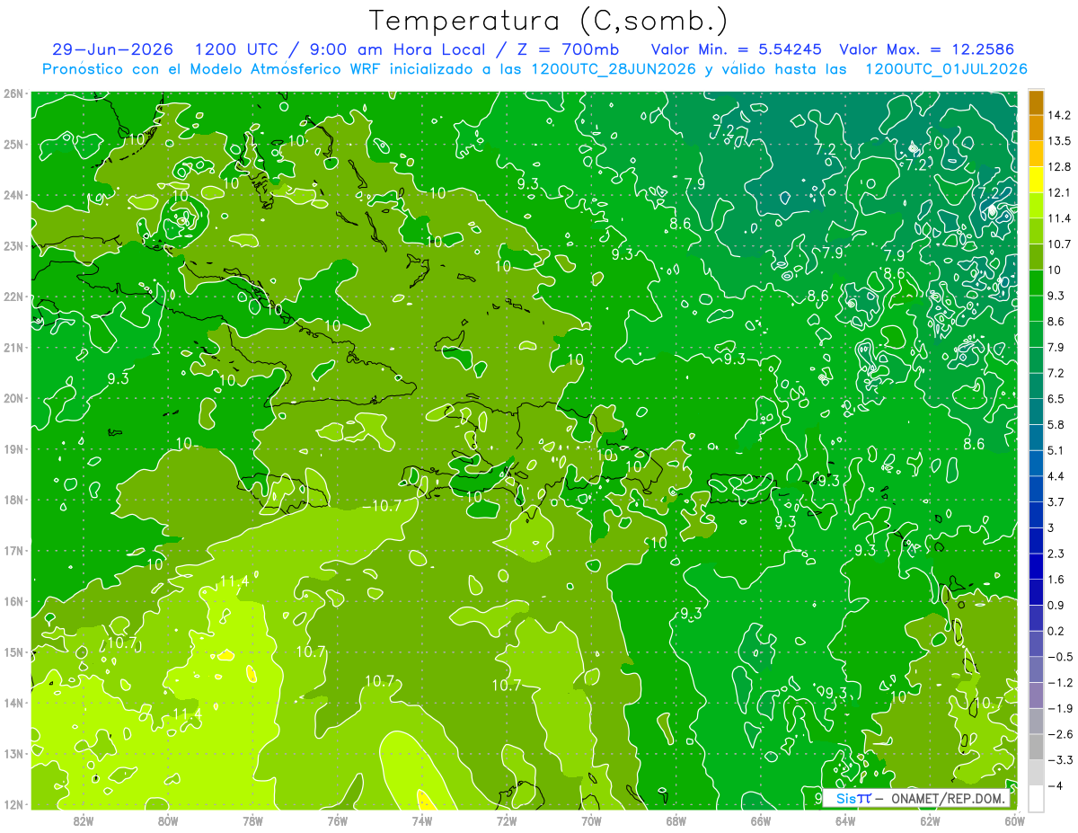Click the 0.2 value on color legend
Image resolution: width=1078 pixels, height=833 pixels.
click(x=1056, y=631)
